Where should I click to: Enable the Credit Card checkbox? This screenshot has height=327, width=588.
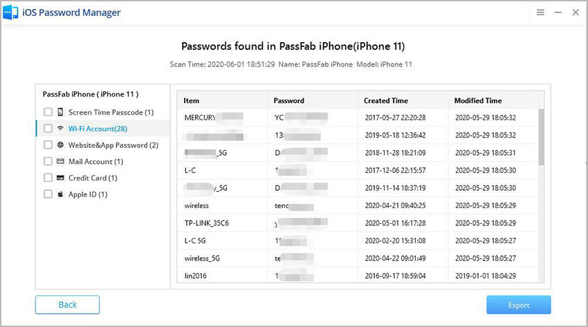[x=48, y=178]
